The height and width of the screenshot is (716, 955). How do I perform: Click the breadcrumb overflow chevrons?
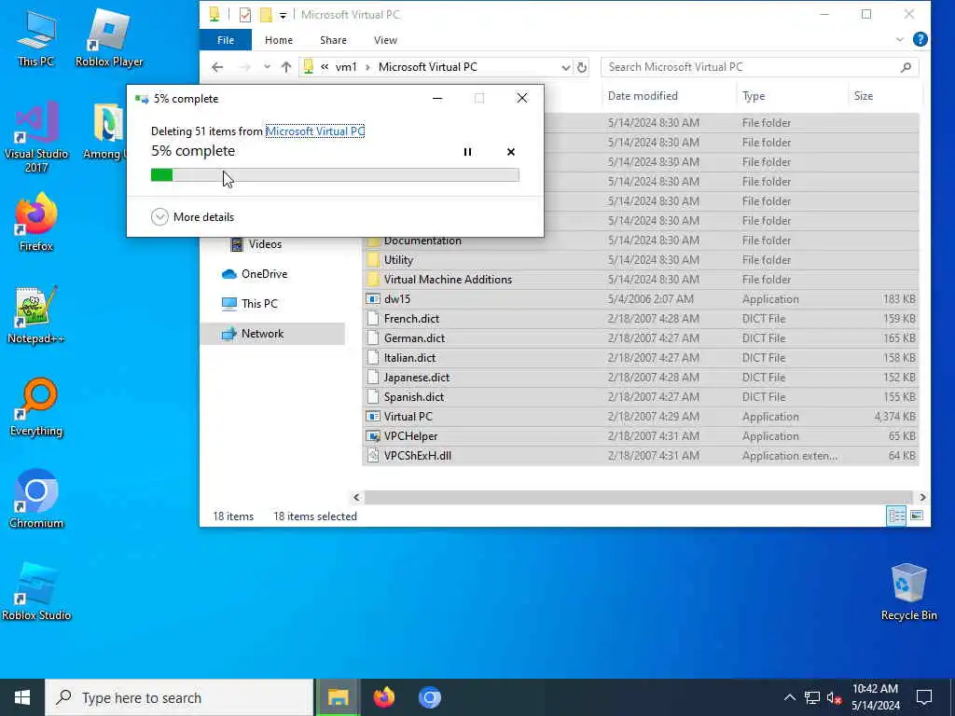(x=325, y=67)
